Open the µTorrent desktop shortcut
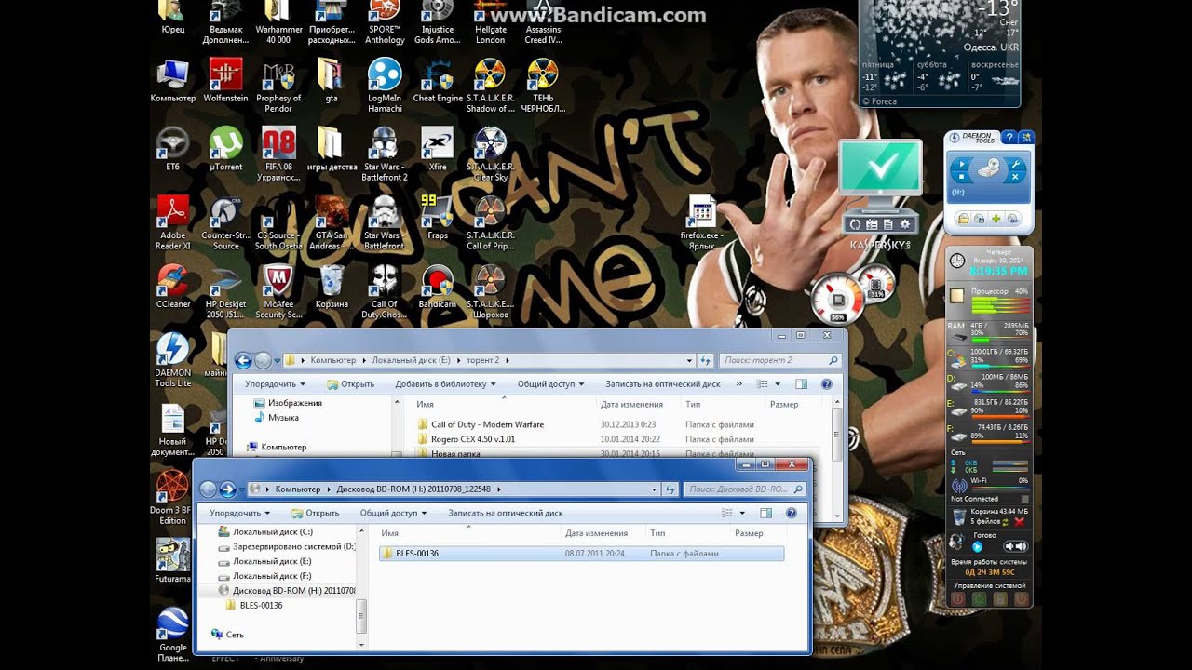 225,150
